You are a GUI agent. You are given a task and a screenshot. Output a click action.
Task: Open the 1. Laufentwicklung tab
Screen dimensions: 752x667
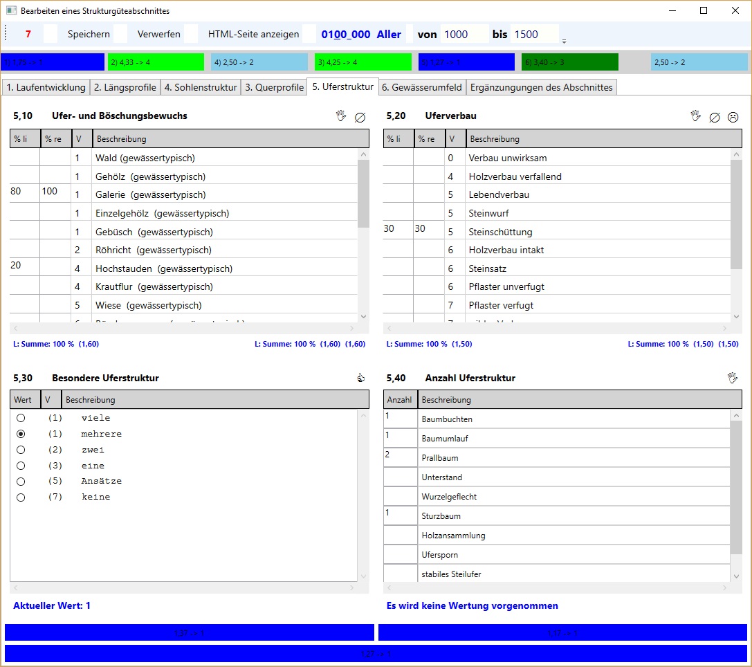46,87
